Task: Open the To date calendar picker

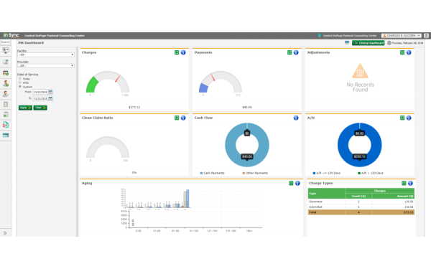Action: pyautogui.click(x=50, y=98)
